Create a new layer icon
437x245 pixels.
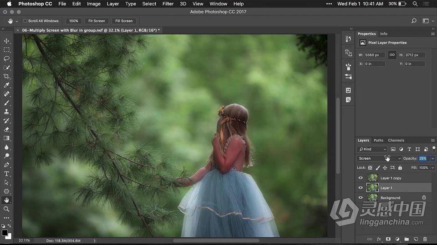click(x=416, y=239)
